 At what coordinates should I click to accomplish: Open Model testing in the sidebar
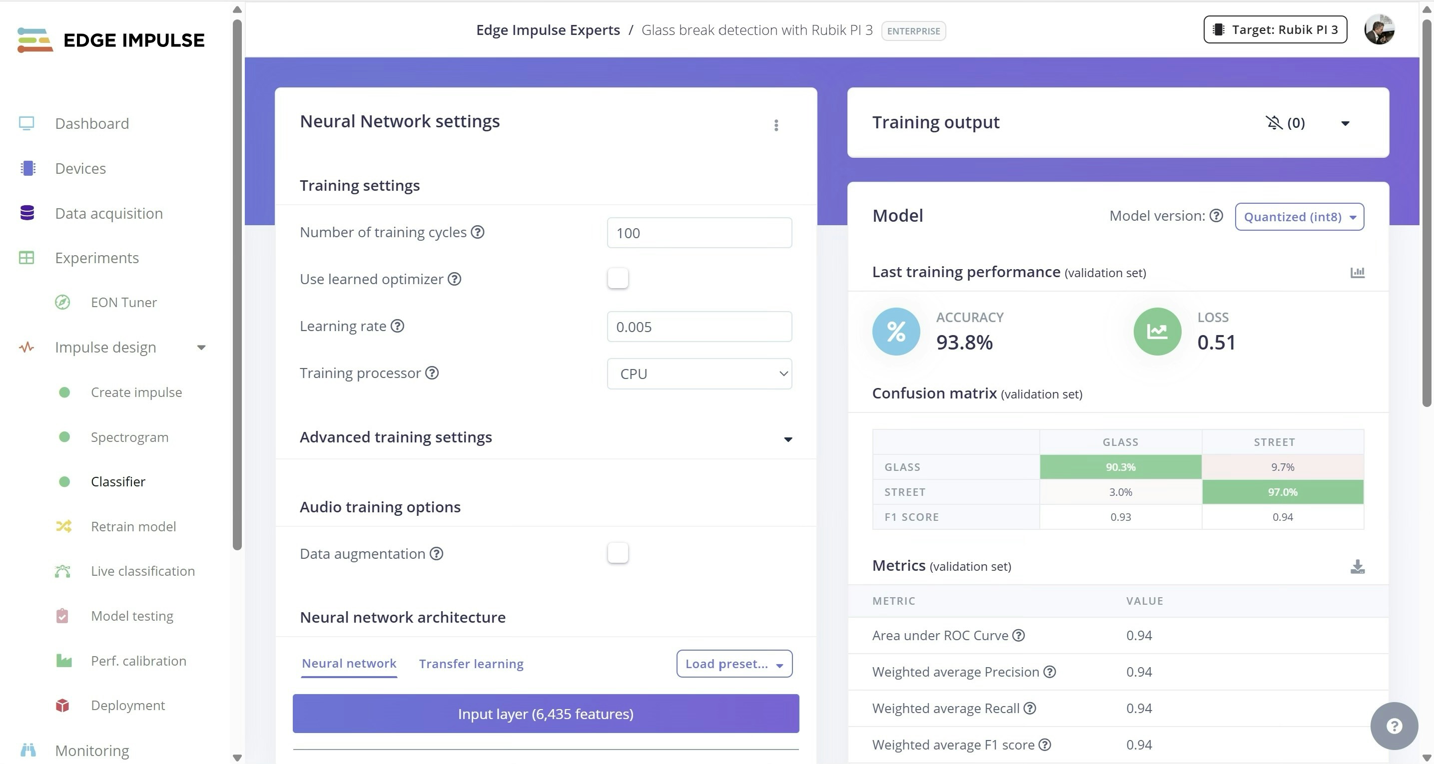(x=132, y=616)
